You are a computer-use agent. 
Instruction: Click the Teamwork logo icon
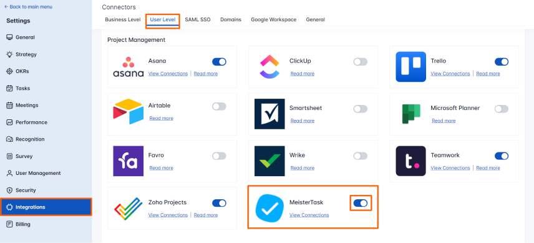tap(410, 161)
